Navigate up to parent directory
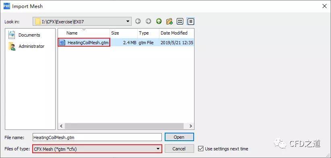 pyautogui.click(x=159, y=21)
